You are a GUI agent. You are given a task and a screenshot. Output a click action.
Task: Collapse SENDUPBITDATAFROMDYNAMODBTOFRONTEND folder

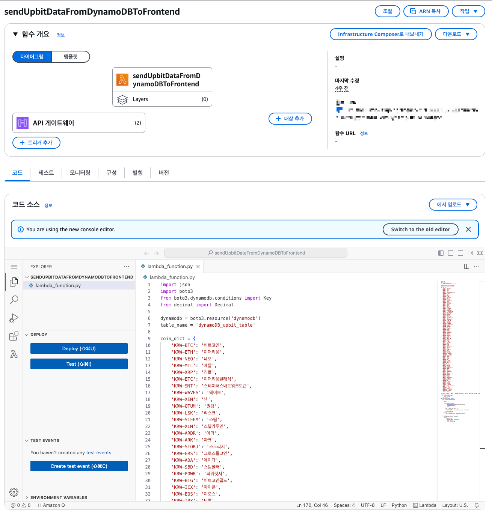point(79,277)
